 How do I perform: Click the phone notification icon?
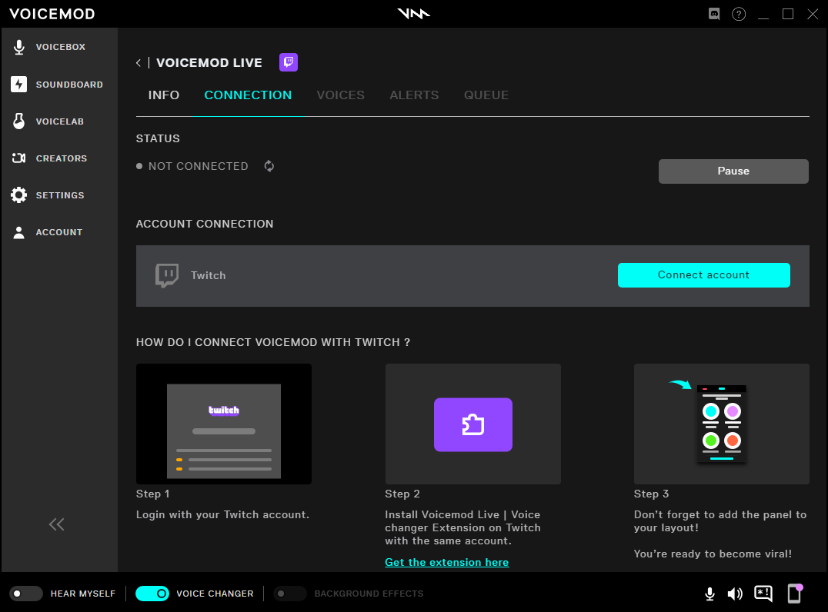click(x=795, y=594)
